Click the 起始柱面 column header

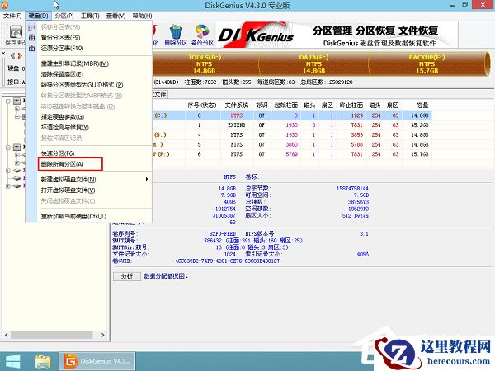coord(286,106)
